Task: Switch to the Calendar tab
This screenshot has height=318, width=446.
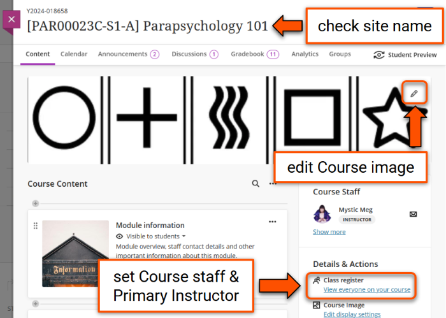Action: point(74,54)
